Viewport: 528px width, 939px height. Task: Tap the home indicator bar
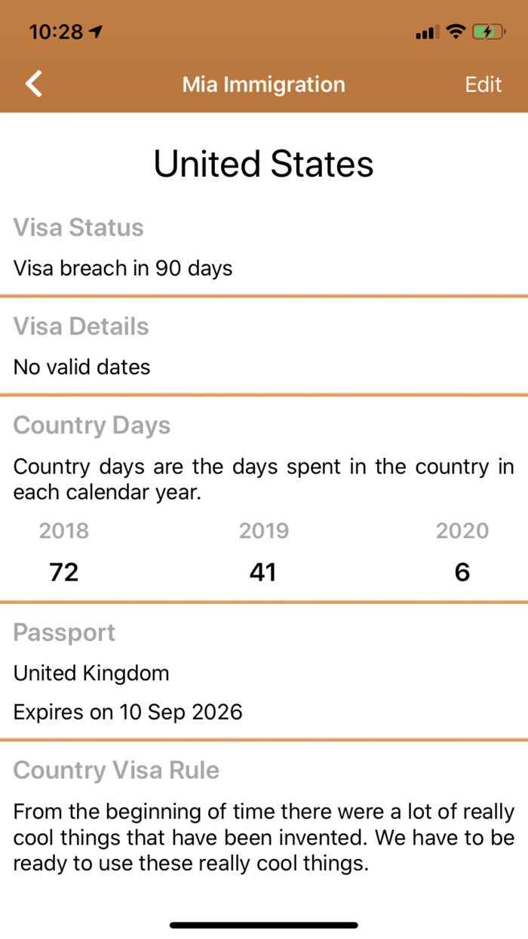pos(263,924)
